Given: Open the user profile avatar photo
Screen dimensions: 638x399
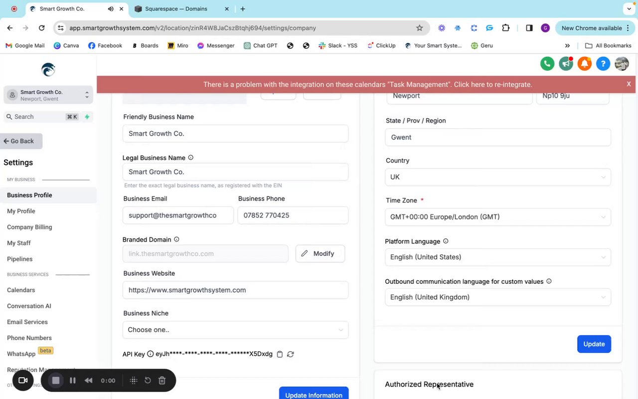Looking at the screenshot, I should point(622,64).
